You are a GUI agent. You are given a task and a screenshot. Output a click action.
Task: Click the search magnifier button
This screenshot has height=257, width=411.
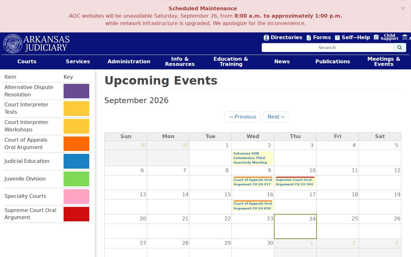coord(400,48)
